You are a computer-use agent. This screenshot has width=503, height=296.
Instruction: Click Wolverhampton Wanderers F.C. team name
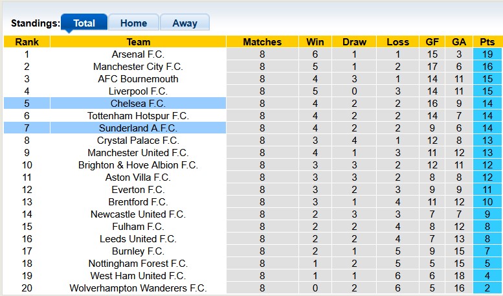138,288
